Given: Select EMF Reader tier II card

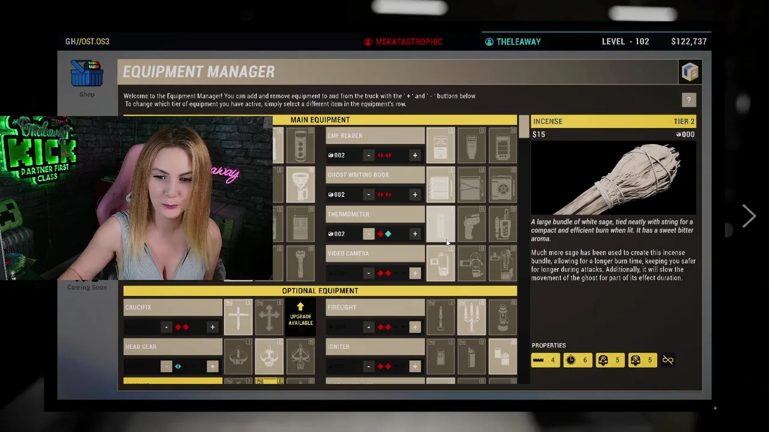Looking at the screenshot, I should (472, 145).
